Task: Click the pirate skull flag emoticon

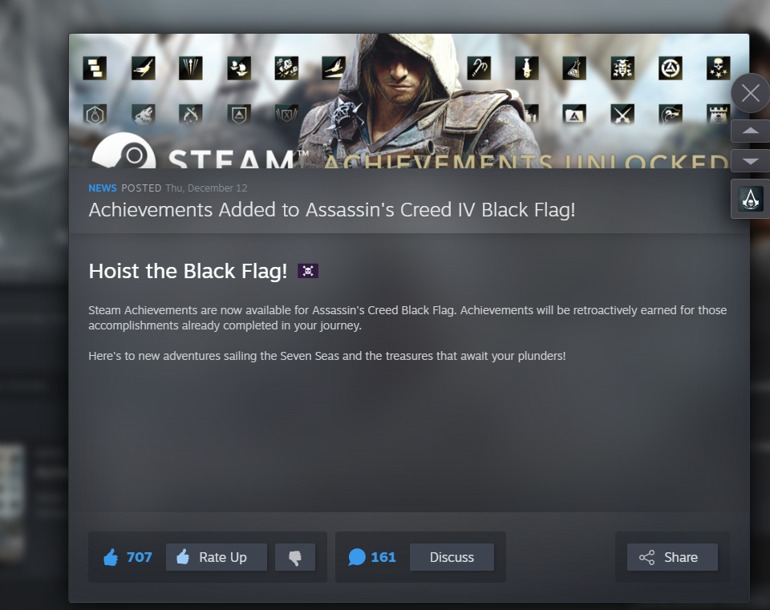Action: coord(308,270)
